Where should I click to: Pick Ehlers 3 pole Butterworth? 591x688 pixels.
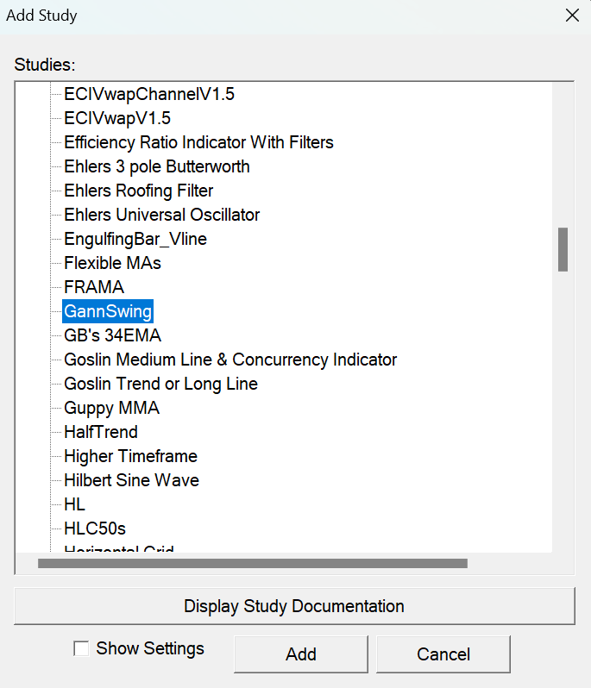pyautogui.click(x=157, y=166)
